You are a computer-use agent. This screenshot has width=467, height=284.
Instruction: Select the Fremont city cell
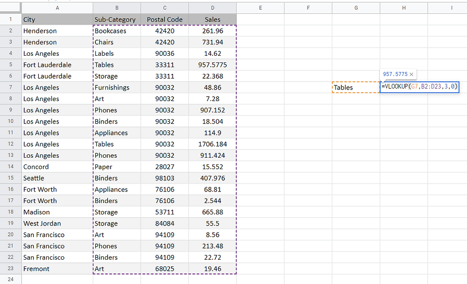57,269
